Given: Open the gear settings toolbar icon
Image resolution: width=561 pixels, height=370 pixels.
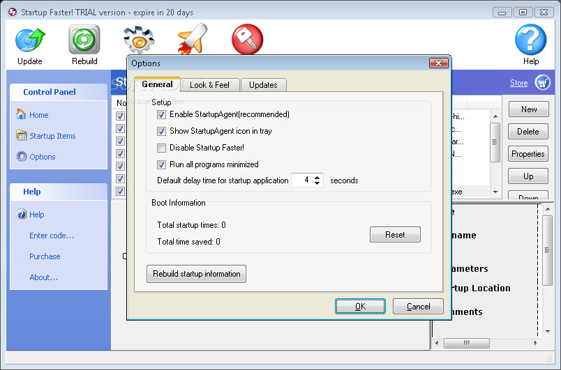Looking at the screenshot, I should pyautogui.click(x=139, y=40).
